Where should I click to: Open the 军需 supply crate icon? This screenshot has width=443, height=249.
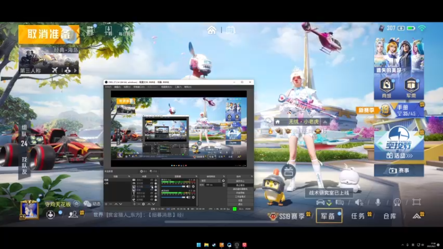tap(411, 87)
